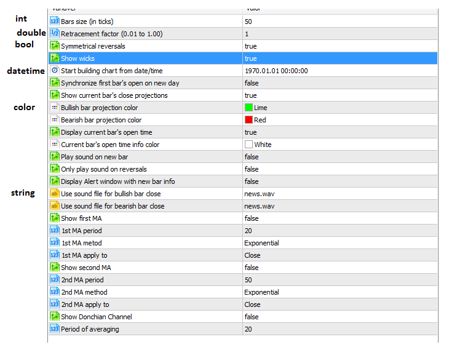Click the int icon beside Bars size
Screen dimensions: 449x350
click(x=54, y=21)
